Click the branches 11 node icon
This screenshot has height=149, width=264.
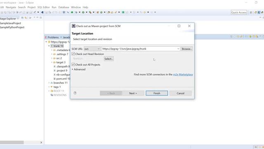point(52,83)
